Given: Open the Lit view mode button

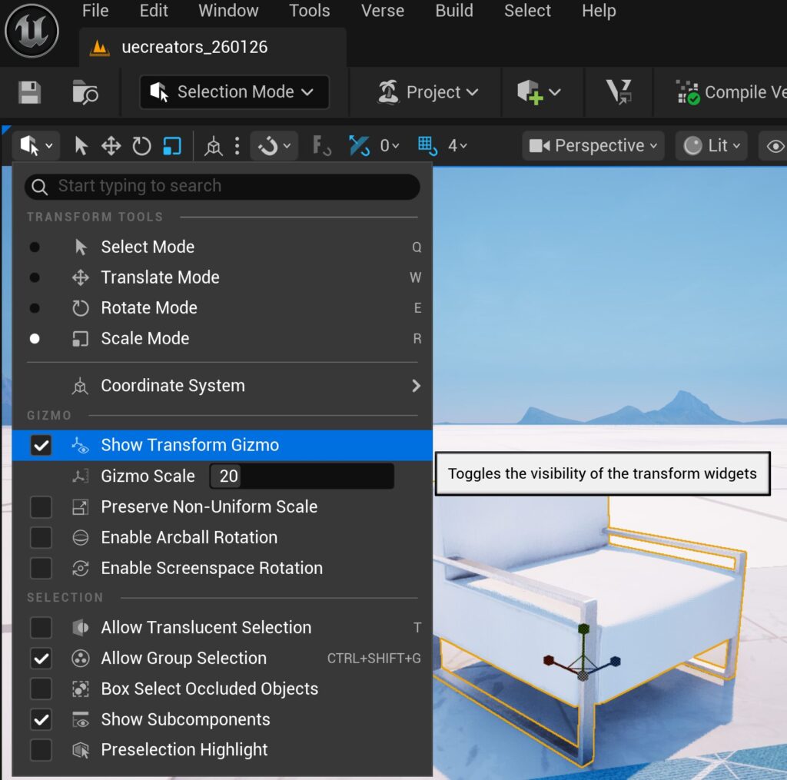Looking at the screenshot, I should click(712, 146).
